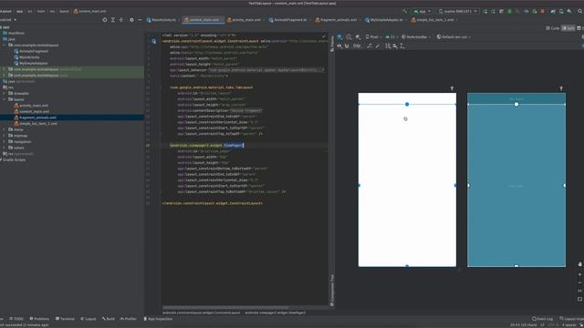584x328 pixels.
Task: Click the Align icon in design toolbar
Action: 395,46
